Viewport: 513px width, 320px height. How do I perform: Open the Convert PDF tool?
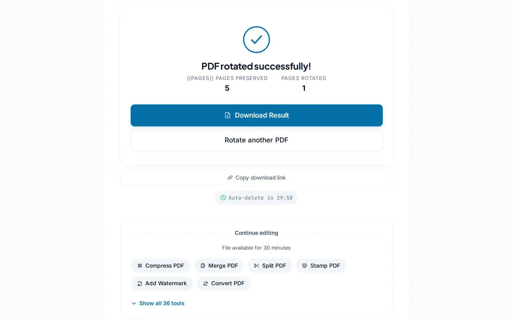coord(224,283)
